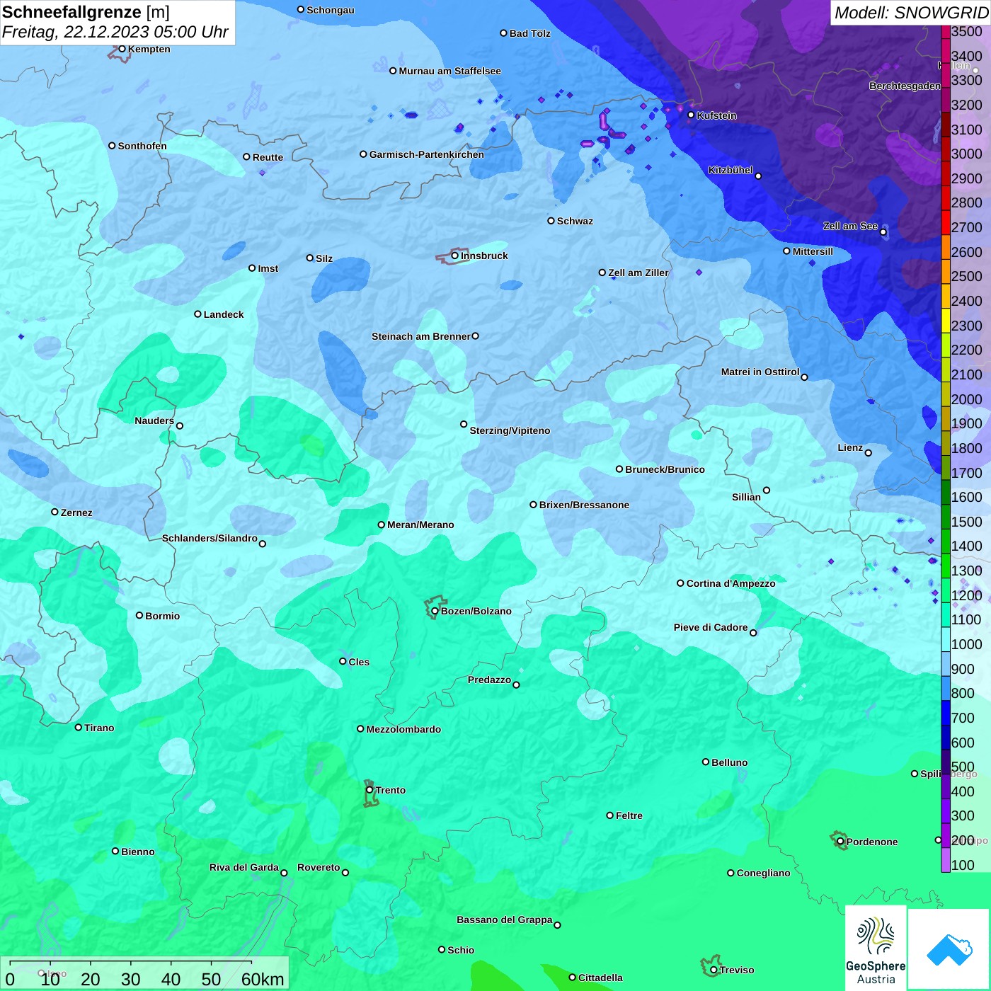Screen dimensions: 991x991
Task: Click the Mittersill label
Action: click(x=813, y=251)
